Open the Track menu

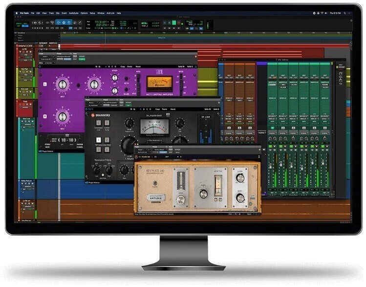pyautogui.click(x=51, y=13)
